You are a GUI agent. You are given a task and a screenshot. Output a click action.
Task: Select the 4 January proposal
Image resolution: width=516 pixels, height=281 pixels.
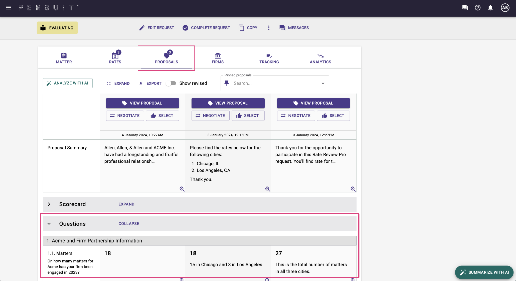(x=163, y=116)
